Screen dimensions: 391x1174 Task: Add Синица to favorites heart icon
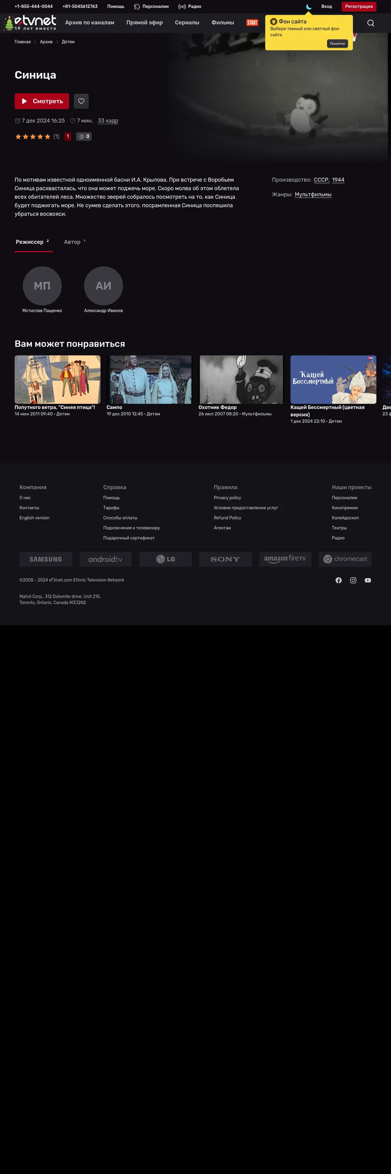click(81, 101)
